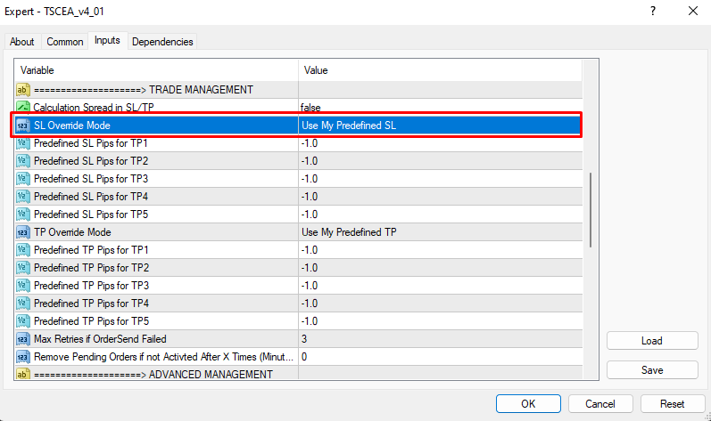Open the SL Override Mode value dropdown
This screenshot has width=711, height=421.
click(x=437, y=125)
